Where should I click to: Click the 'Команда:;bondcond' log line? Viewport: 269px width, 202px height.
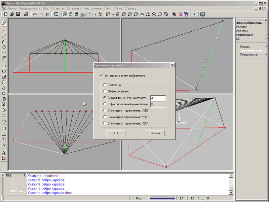tap(43, 176)
